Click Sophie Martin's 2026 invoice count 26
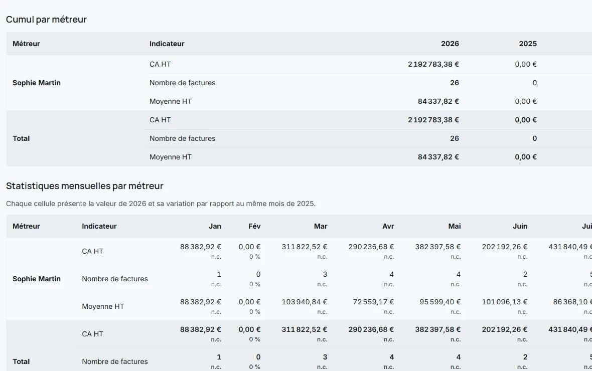Viewport: 592px width, 371px height. [x=455, y=83]
